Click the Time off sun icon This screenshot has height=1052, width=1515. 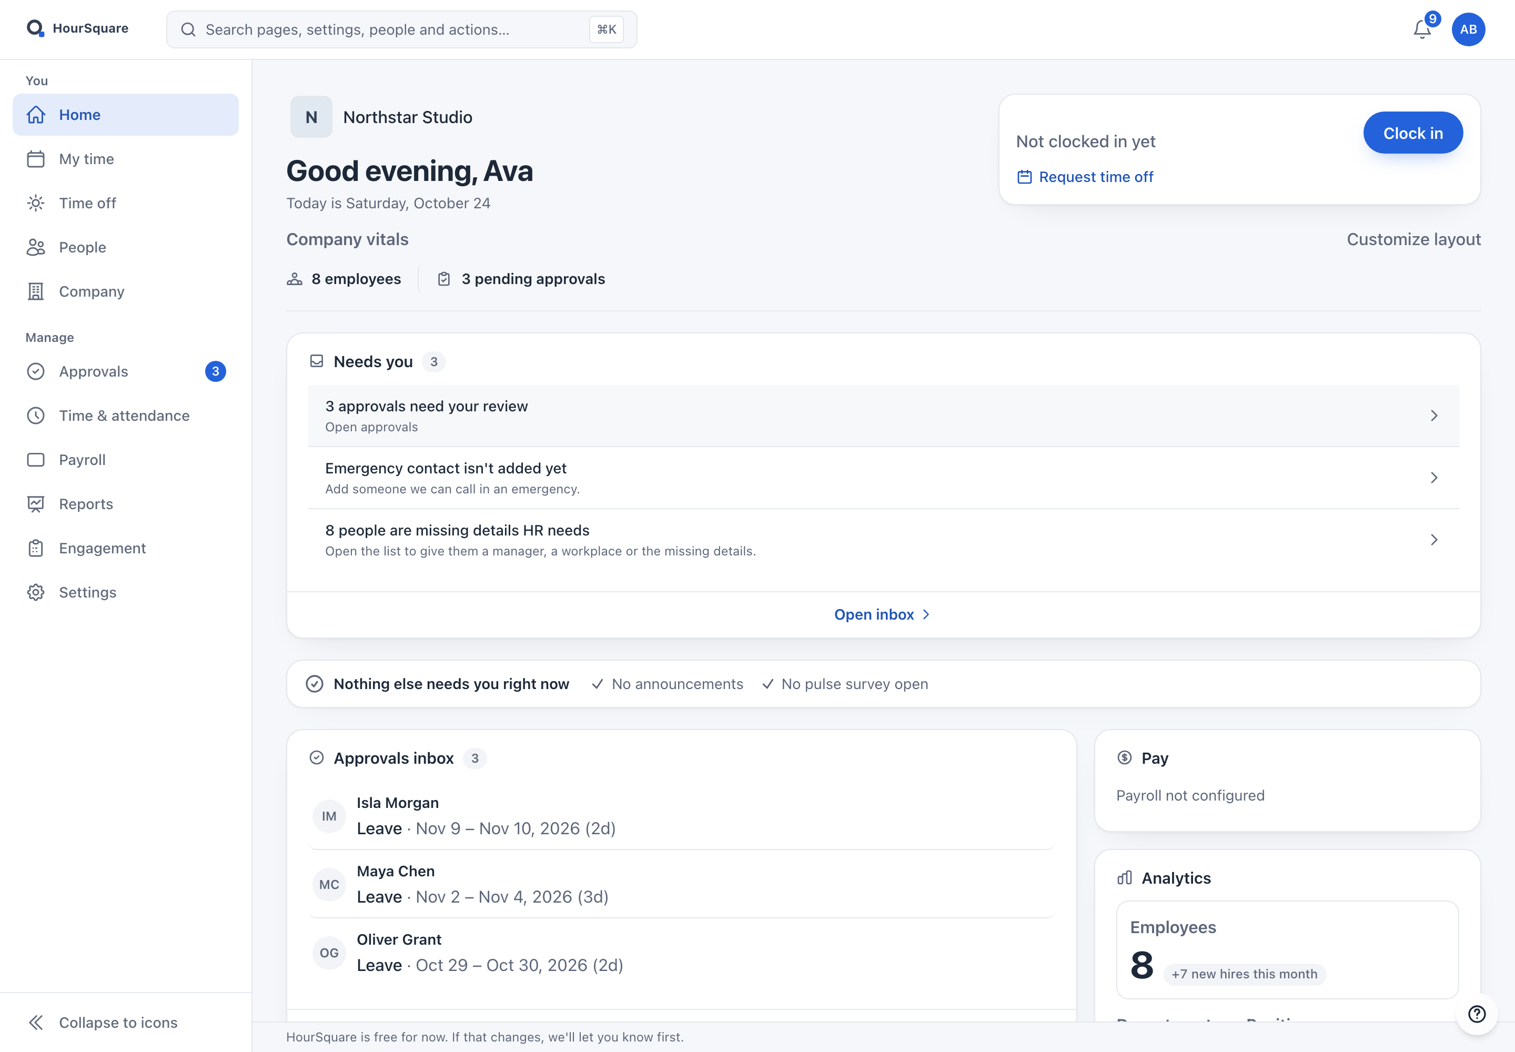(36, 203)
